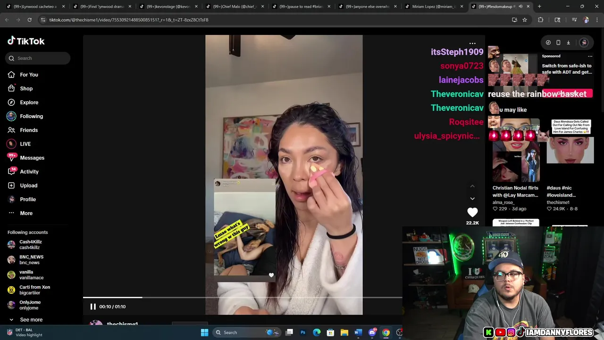Switch to the kevonstage tab

(x=168, y=7)
